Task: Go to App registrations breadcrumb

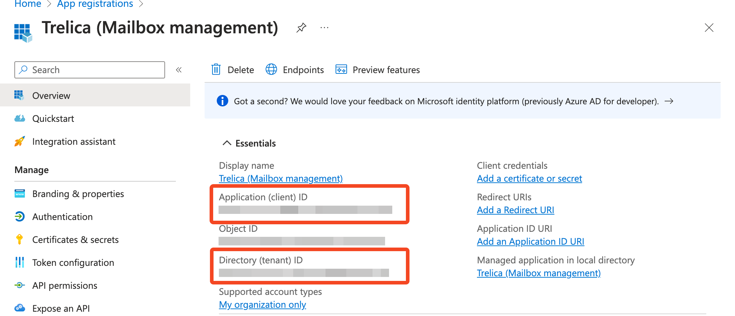Action: click(95, 4)
